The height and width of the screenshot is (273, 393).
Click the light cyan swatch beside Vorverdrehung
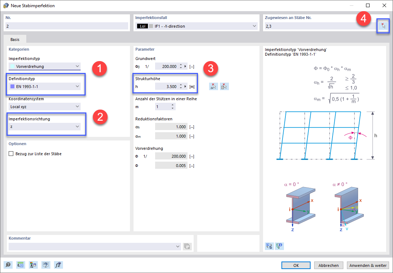tap(12, 66)
